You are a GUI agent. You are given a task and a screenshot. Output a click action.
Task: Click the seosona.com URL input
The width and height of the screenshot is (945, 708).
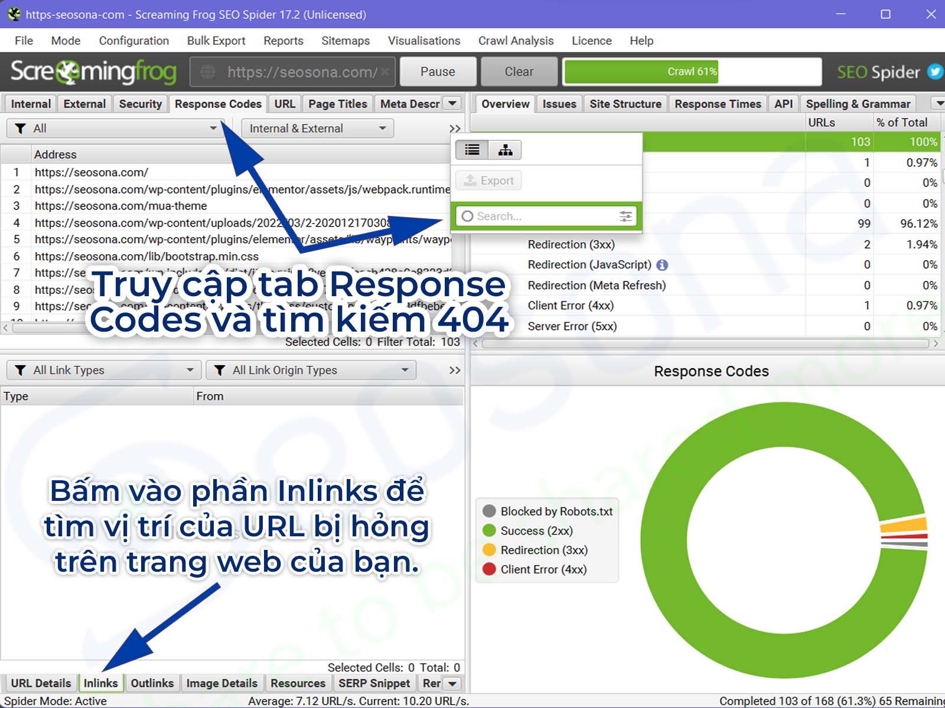[293, 72]
